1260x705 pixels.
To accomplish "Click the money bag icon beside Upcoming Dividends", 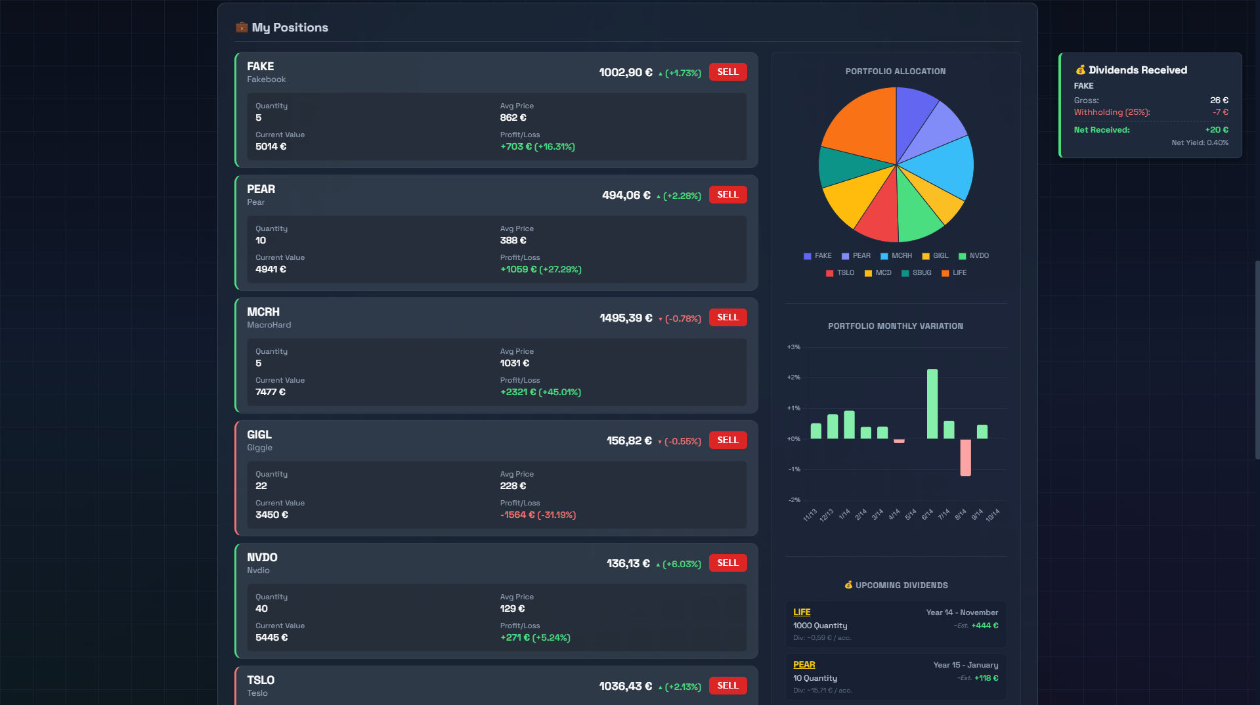I will (x=848, y=584).
